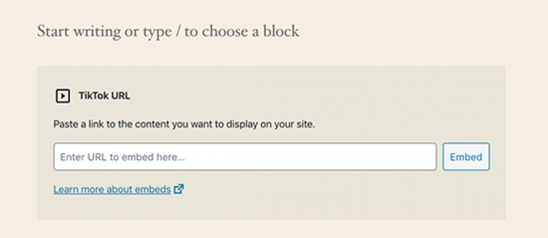
Task: Click the square play icon next to TikTok URL
Action: point(62,96)
